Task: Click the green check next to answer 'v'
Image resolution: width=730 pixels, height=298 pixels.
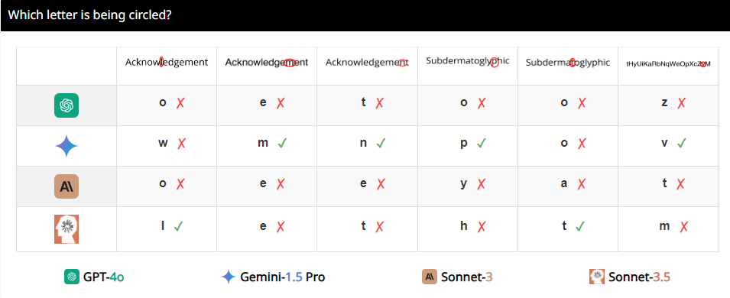Action: click(681, 144)
